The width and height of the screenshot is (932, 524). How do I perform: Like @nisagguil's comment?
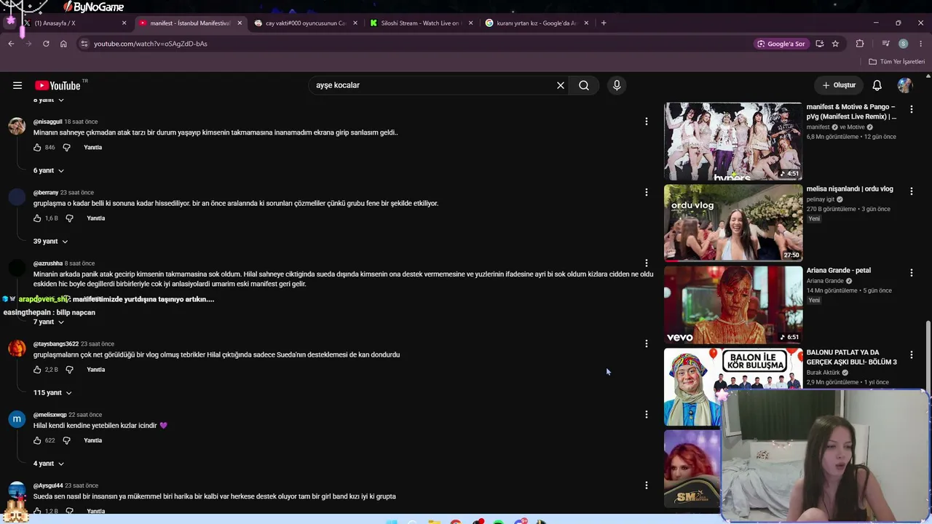(x=37, y=148)
